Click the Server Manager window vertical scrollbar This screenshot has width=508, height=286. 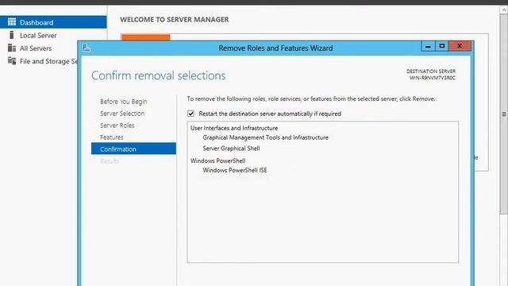pos(504,114)
